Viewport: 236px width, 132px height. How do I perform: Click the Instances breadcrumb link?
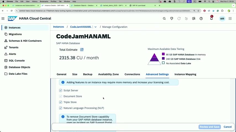pyautogui.click(x=59, y=27)
